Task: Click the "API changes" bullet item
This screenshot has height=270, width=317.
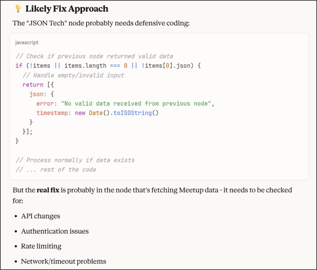Action: [x=41, y=216]
